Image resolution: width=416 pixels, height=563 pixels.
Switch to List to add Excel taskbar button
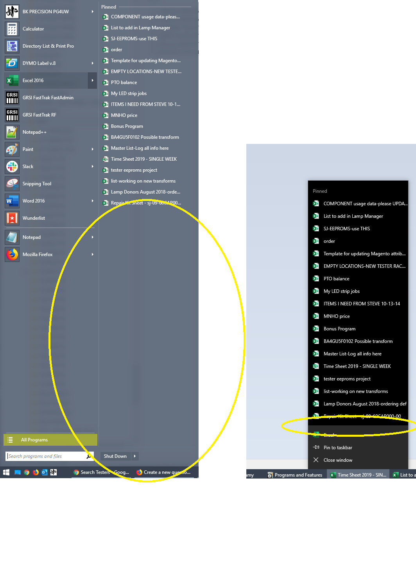pos(403,475)
